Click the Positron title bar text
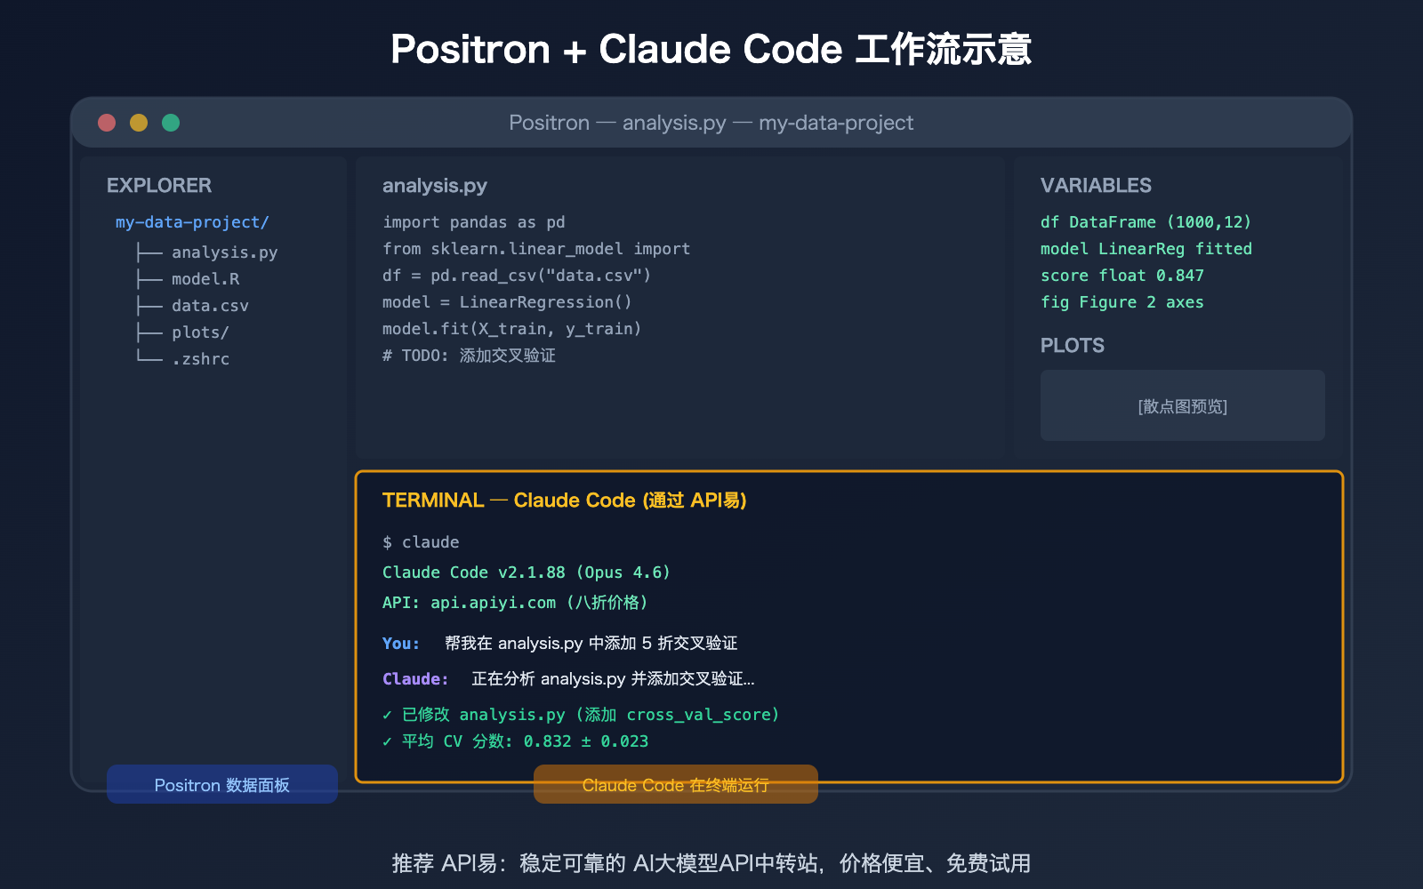 (711, 122)
